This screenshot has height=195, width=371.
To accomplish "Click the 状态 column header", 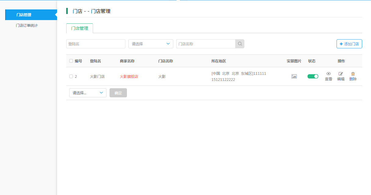I will (312, 61).
